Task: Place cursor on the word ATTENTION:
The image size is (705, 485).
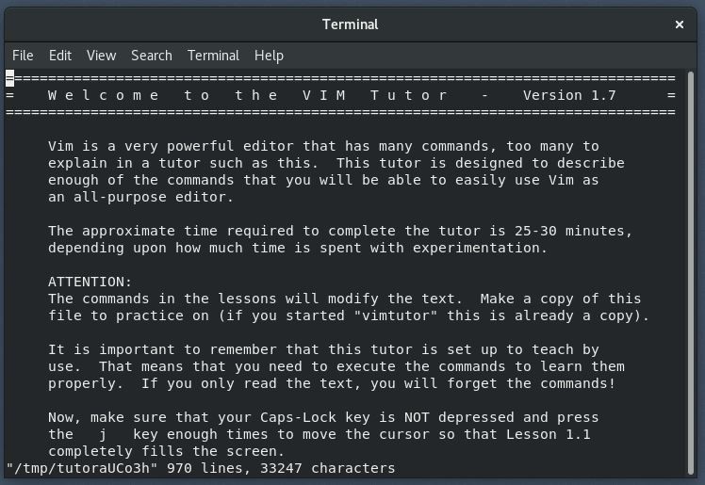Action: 90,282
